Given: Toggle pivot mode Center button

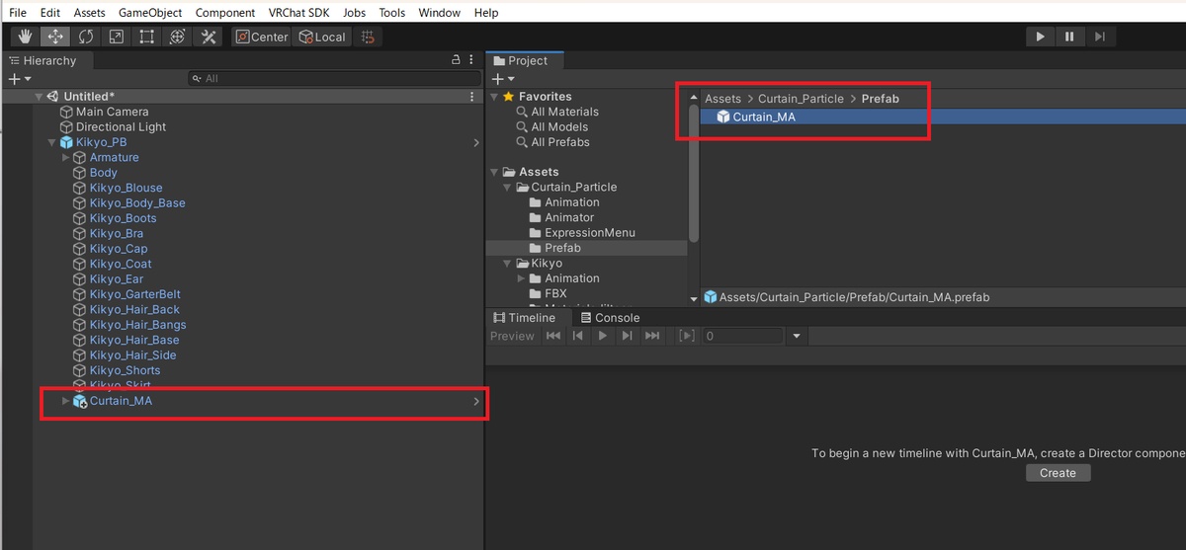Looking at the screenshot, I should click(x=262, y=37).
